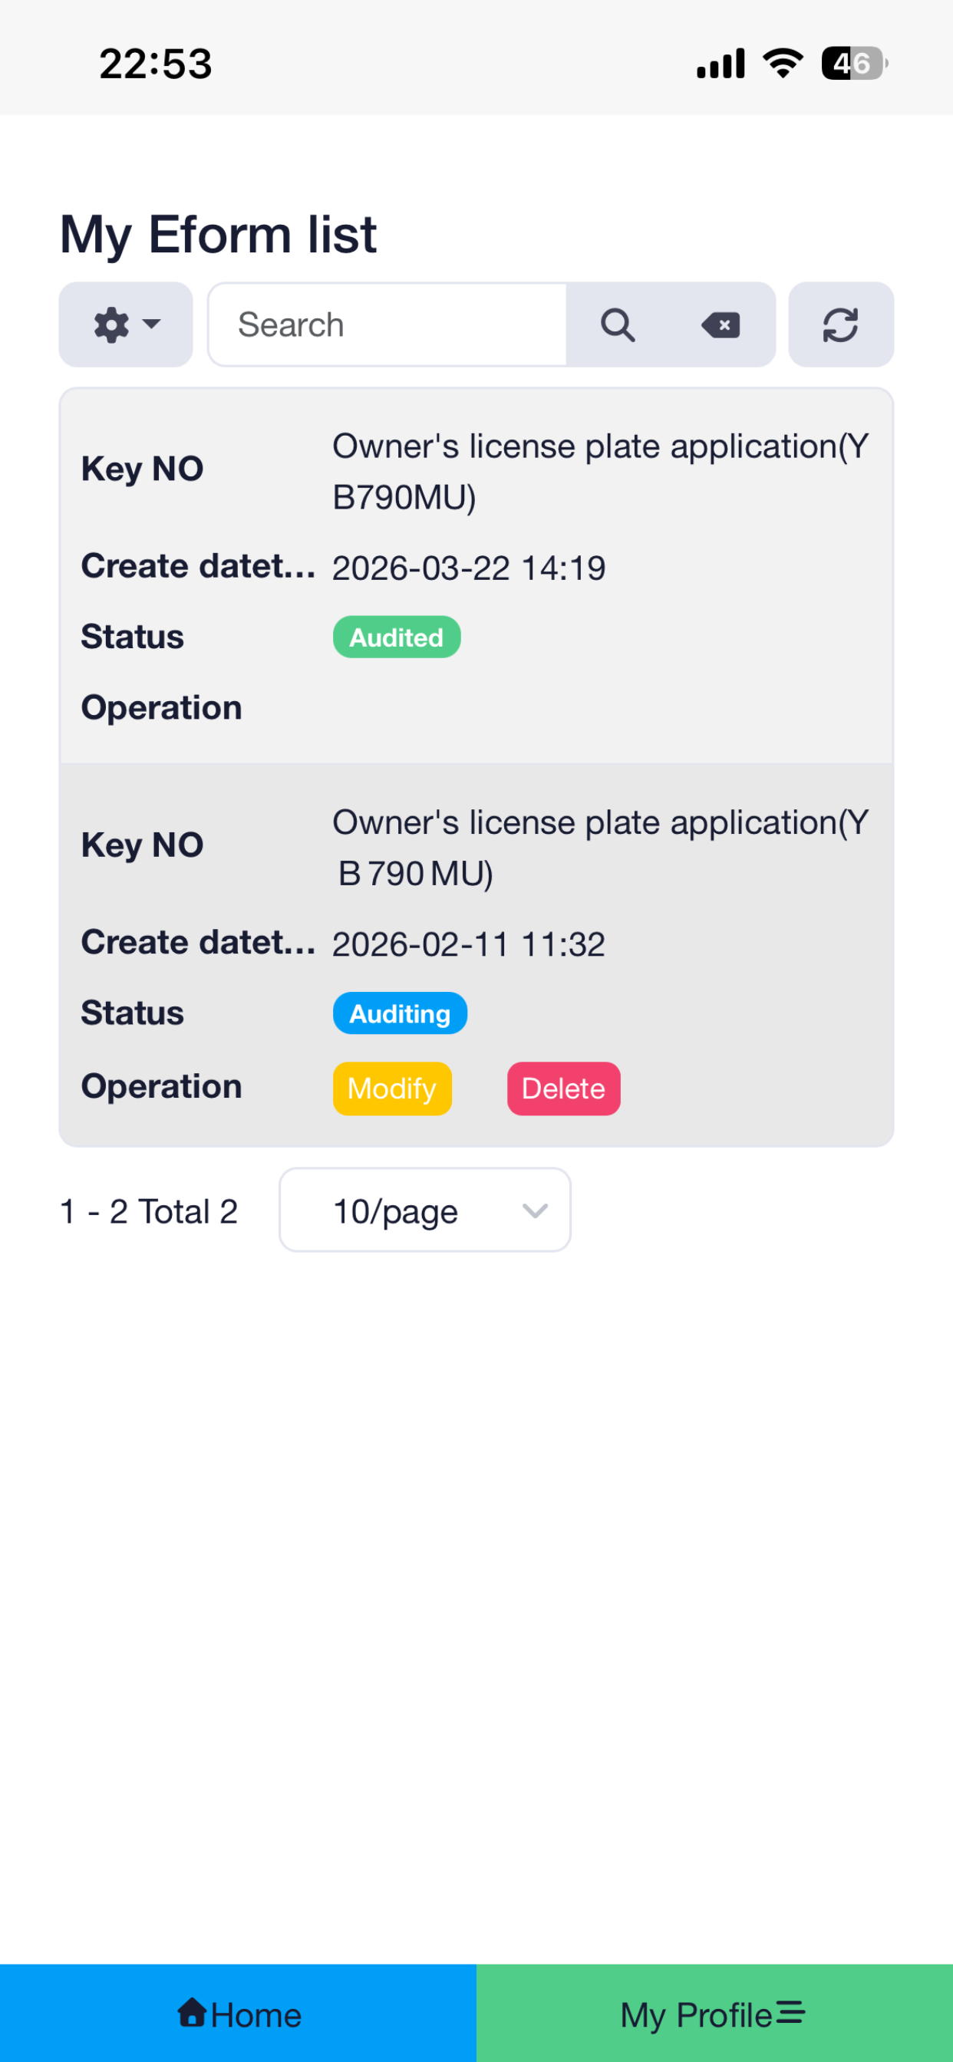Tap the Auditing status badge
Screen dimensions: 953x2062
401,1013
